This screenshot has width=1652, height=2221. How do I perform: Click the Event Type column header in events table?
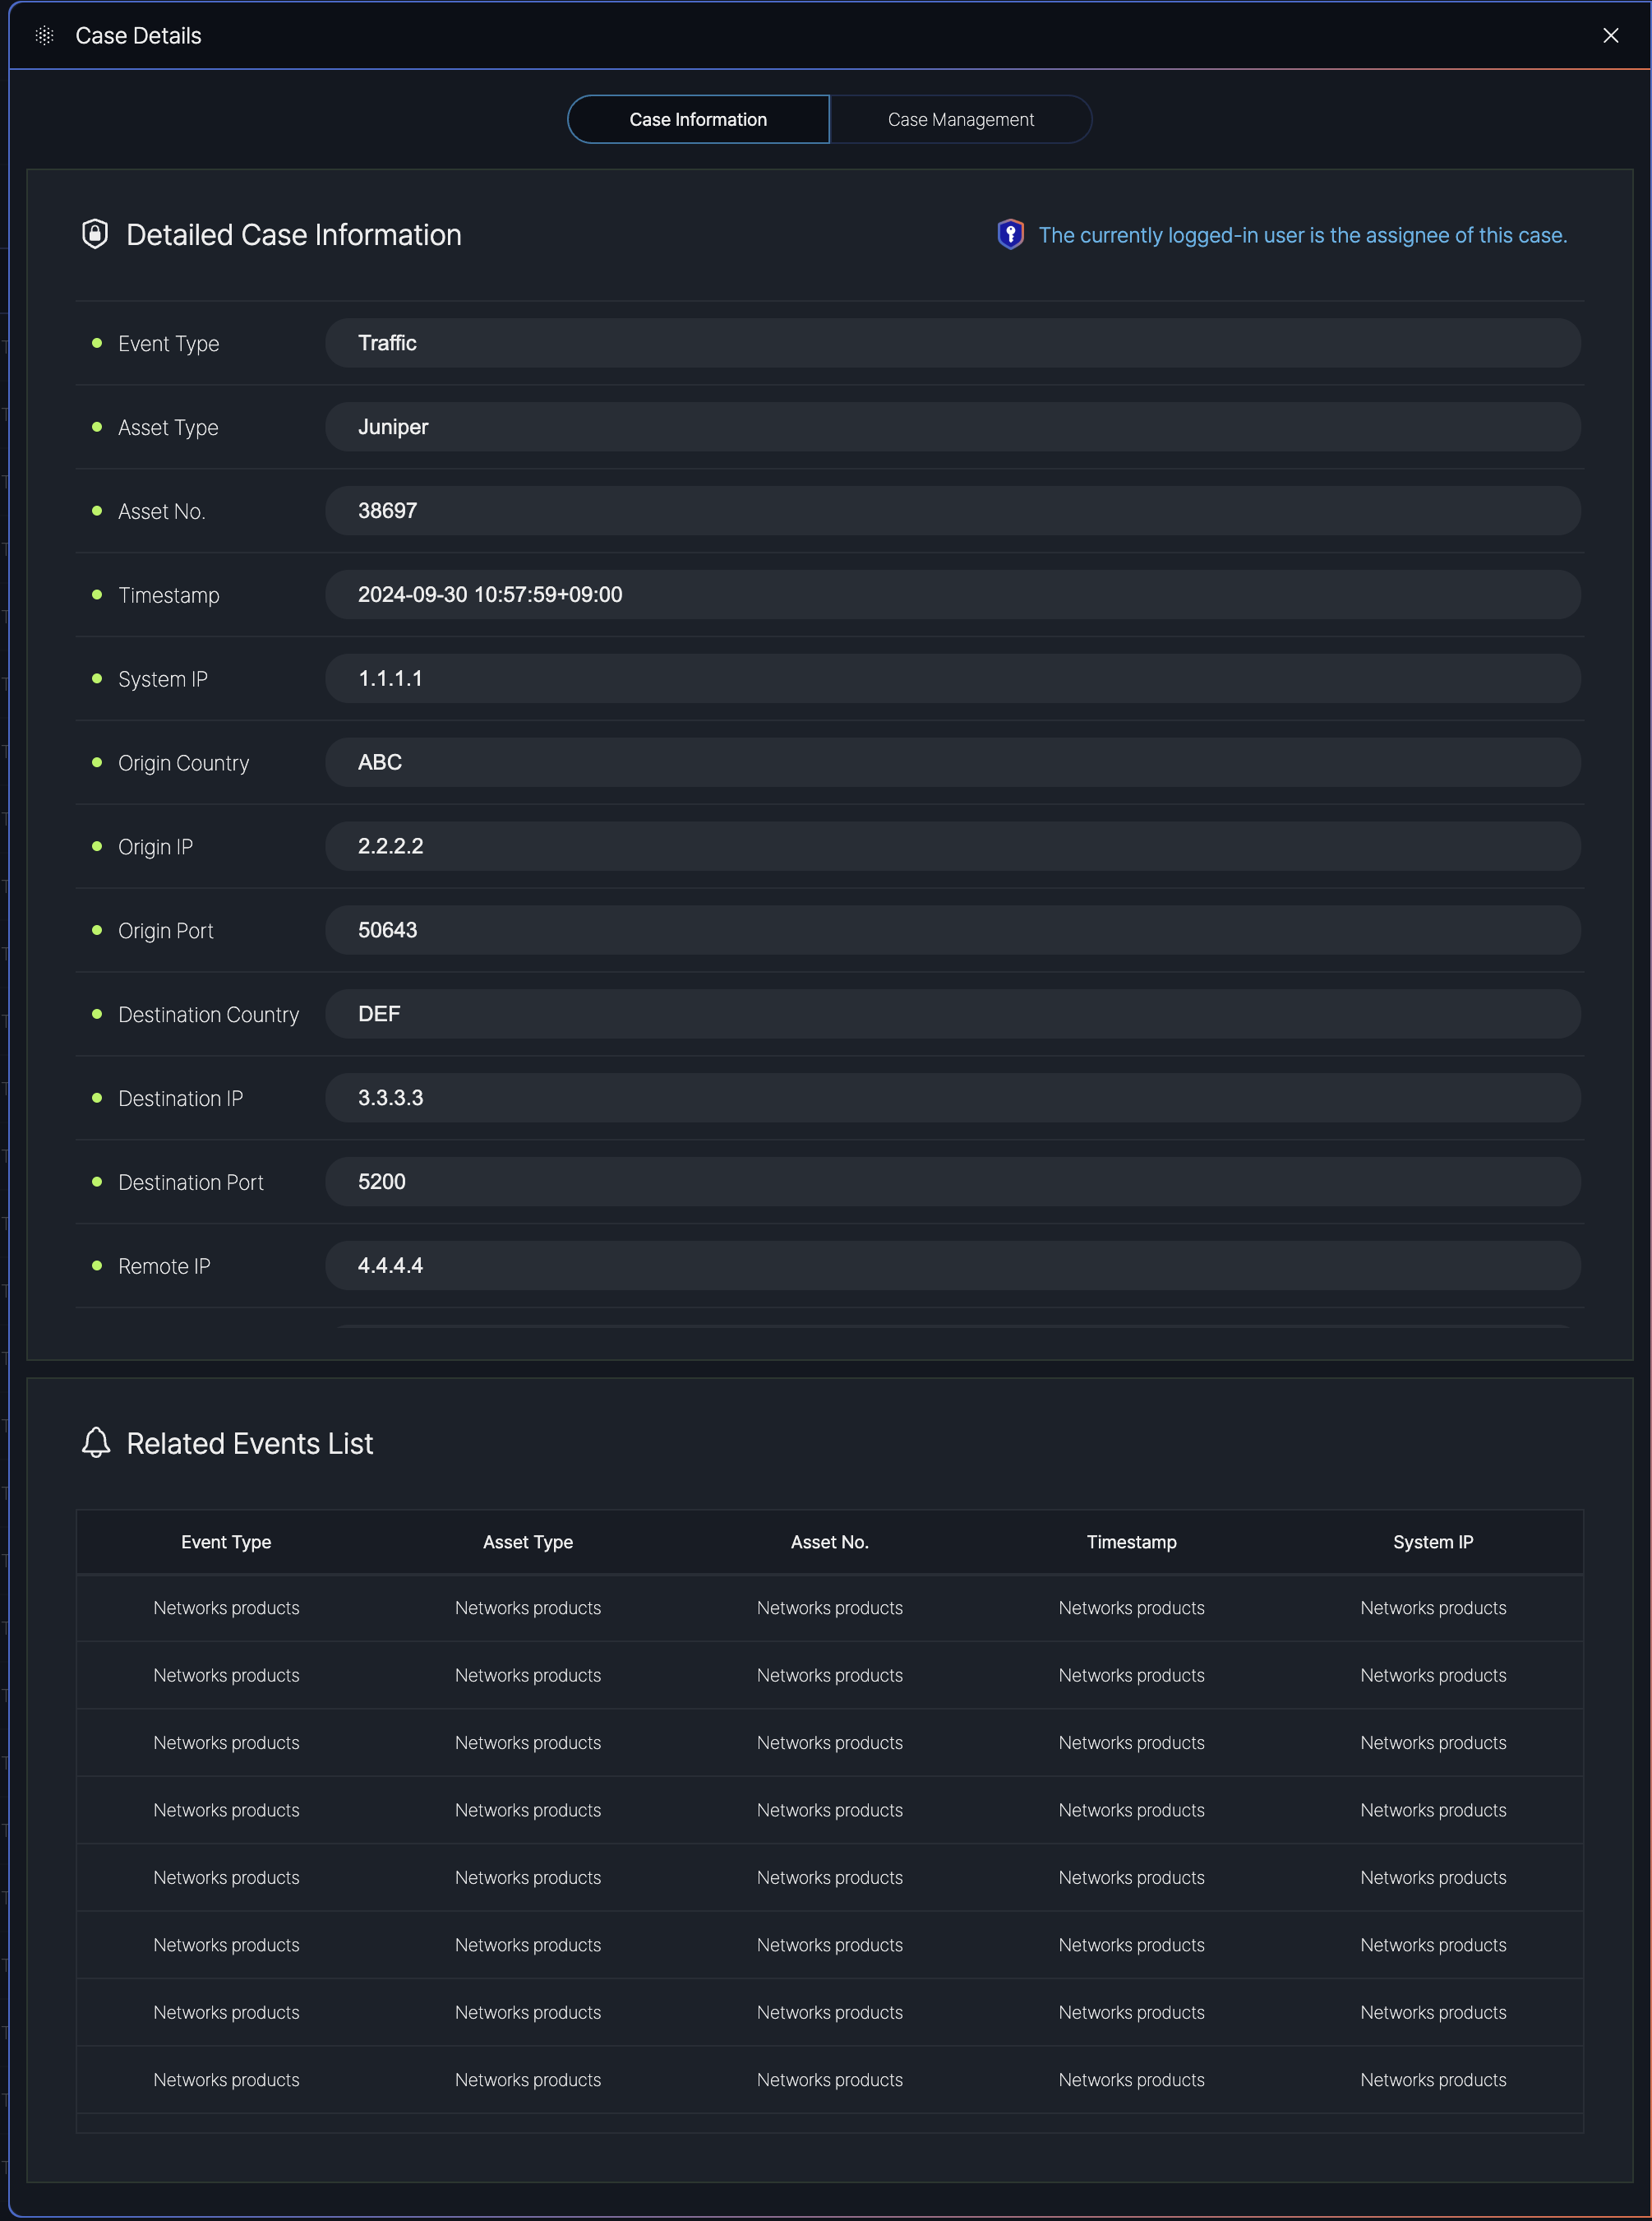[x=226, y=1542]
